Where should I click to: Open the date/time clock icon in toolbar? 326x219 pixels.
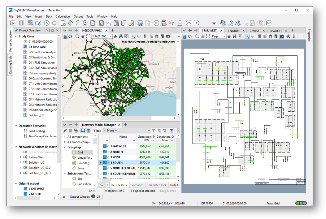(x=46, y=23)
